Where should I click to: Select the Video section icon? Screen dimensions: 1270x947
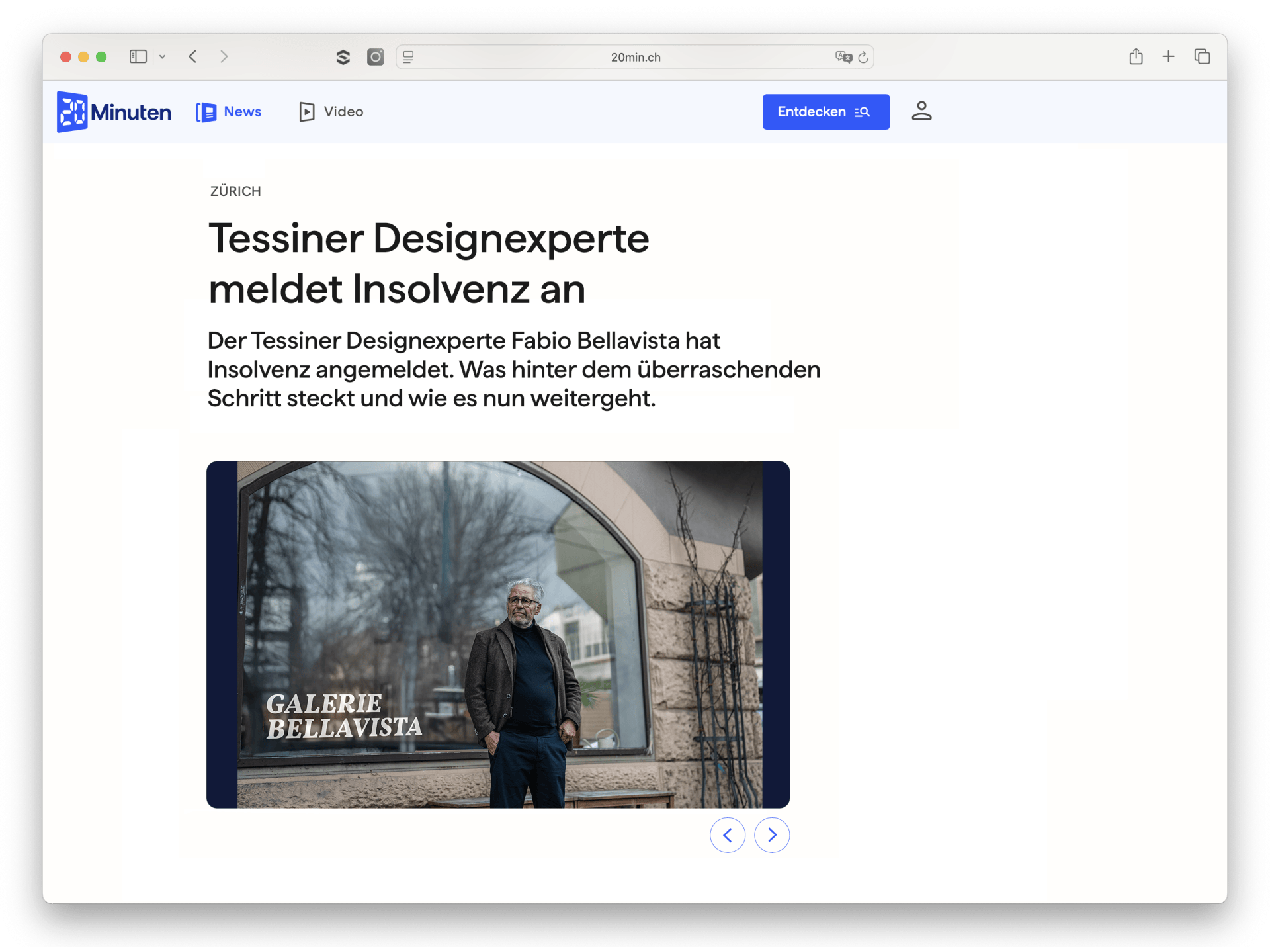pos(306,112)
